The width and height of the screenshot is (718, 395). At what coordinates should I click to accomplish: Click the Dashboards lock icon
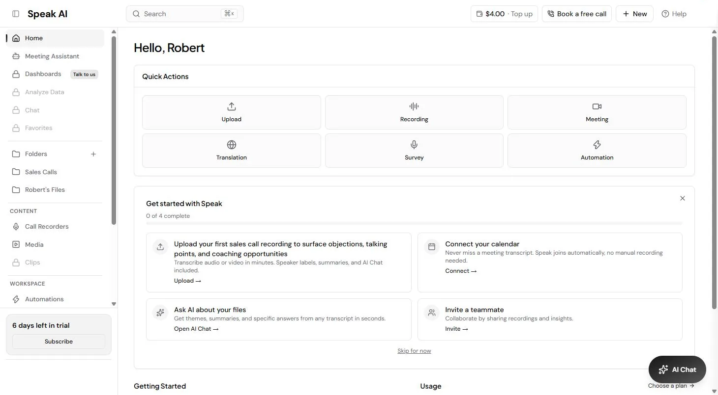(16, 74)
